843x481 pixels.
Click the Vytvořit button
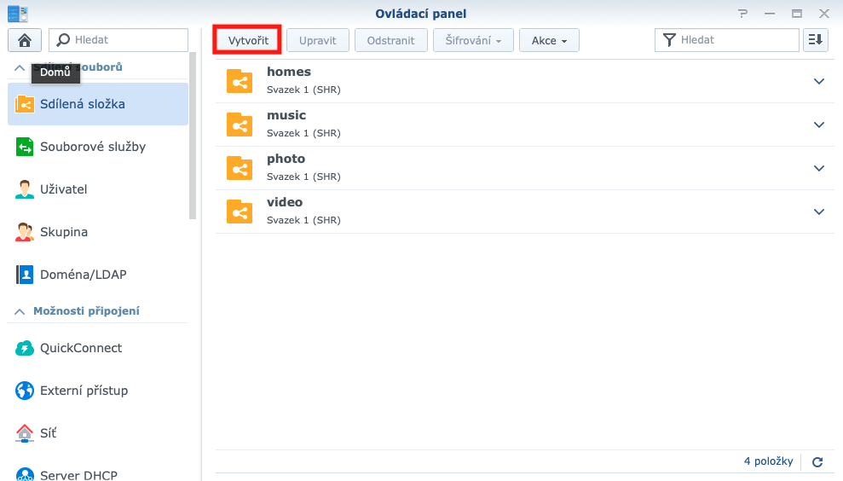(248, 40)
